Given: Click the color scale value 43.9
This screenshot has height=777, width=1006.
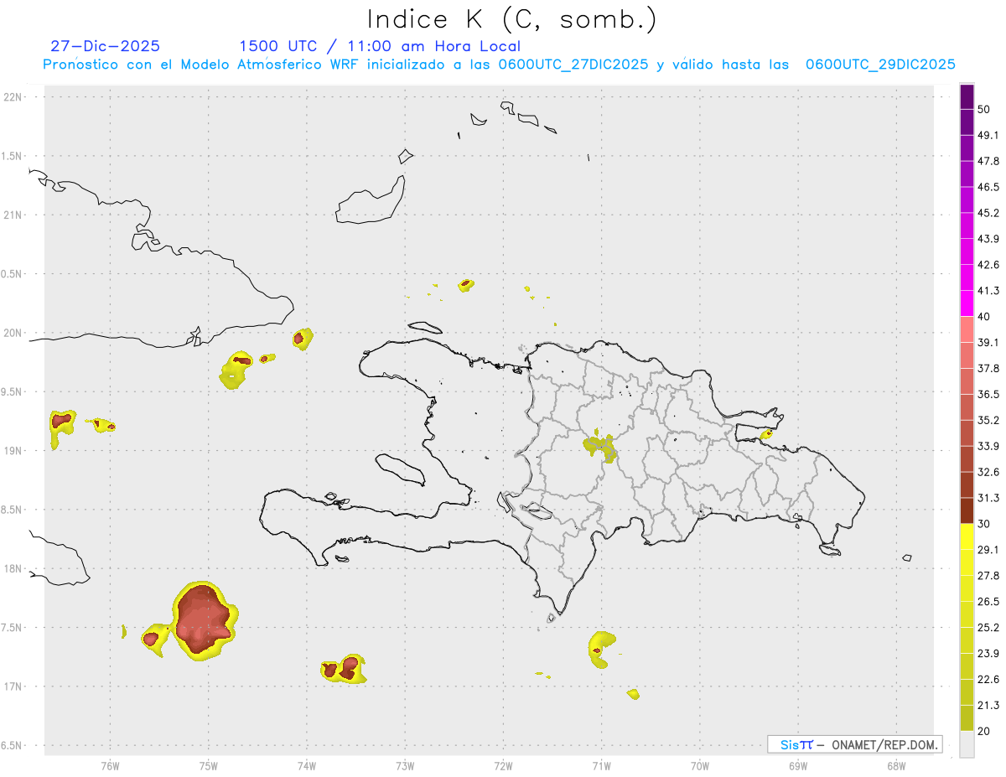Looking at the screenshot, I should (988, 239).
